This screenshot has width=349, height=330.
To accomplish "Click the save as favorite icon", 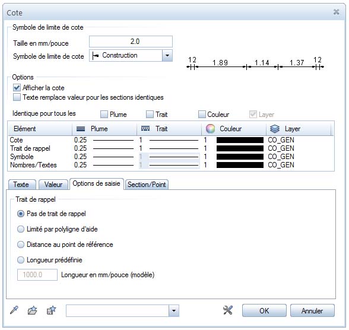I will click(x=52, y=310).
